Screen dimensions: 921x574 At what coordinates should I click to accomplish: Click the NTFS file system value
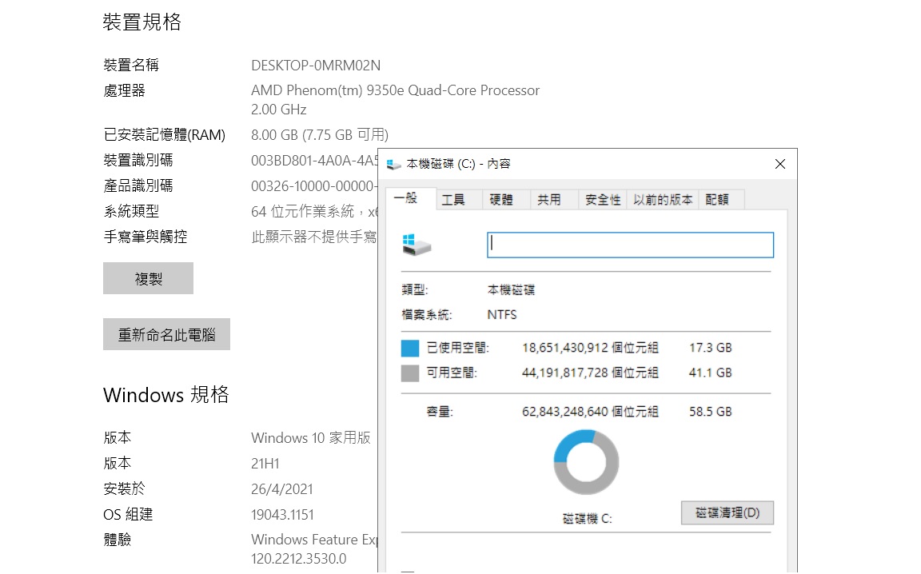click(502, 315)
